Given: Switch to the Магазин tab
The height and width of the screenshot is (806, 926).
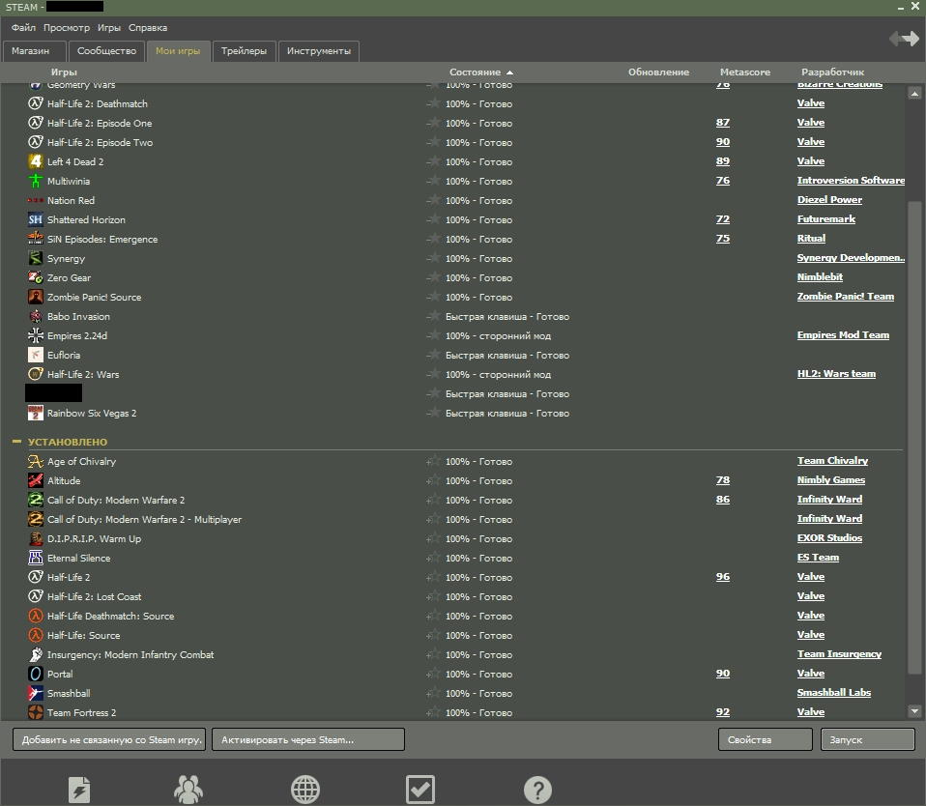Looking at the screenshot, I should click(34, 51).
